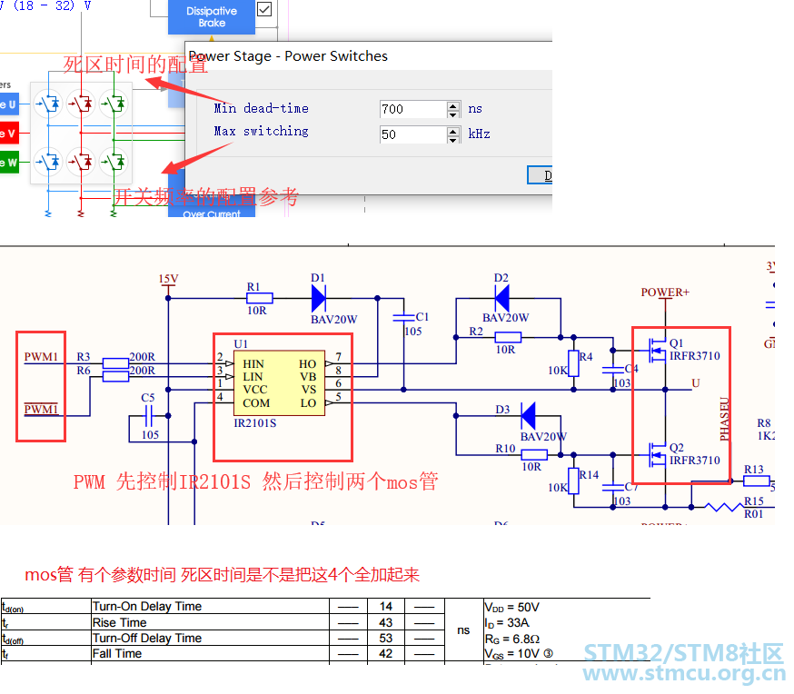Select the low-side green phase W switch icon
Screen dimensions: 794x694
tap(114, 162)
